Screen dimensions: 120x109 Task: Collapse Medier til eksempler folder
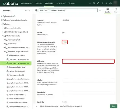(3, 36)
